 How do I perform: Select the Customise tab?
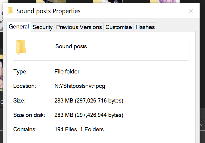pos(119,27)
